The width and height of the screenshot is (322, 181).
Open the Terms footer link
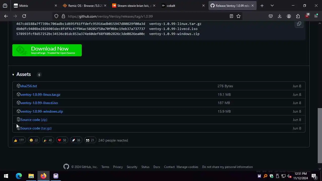pos(105,167)
